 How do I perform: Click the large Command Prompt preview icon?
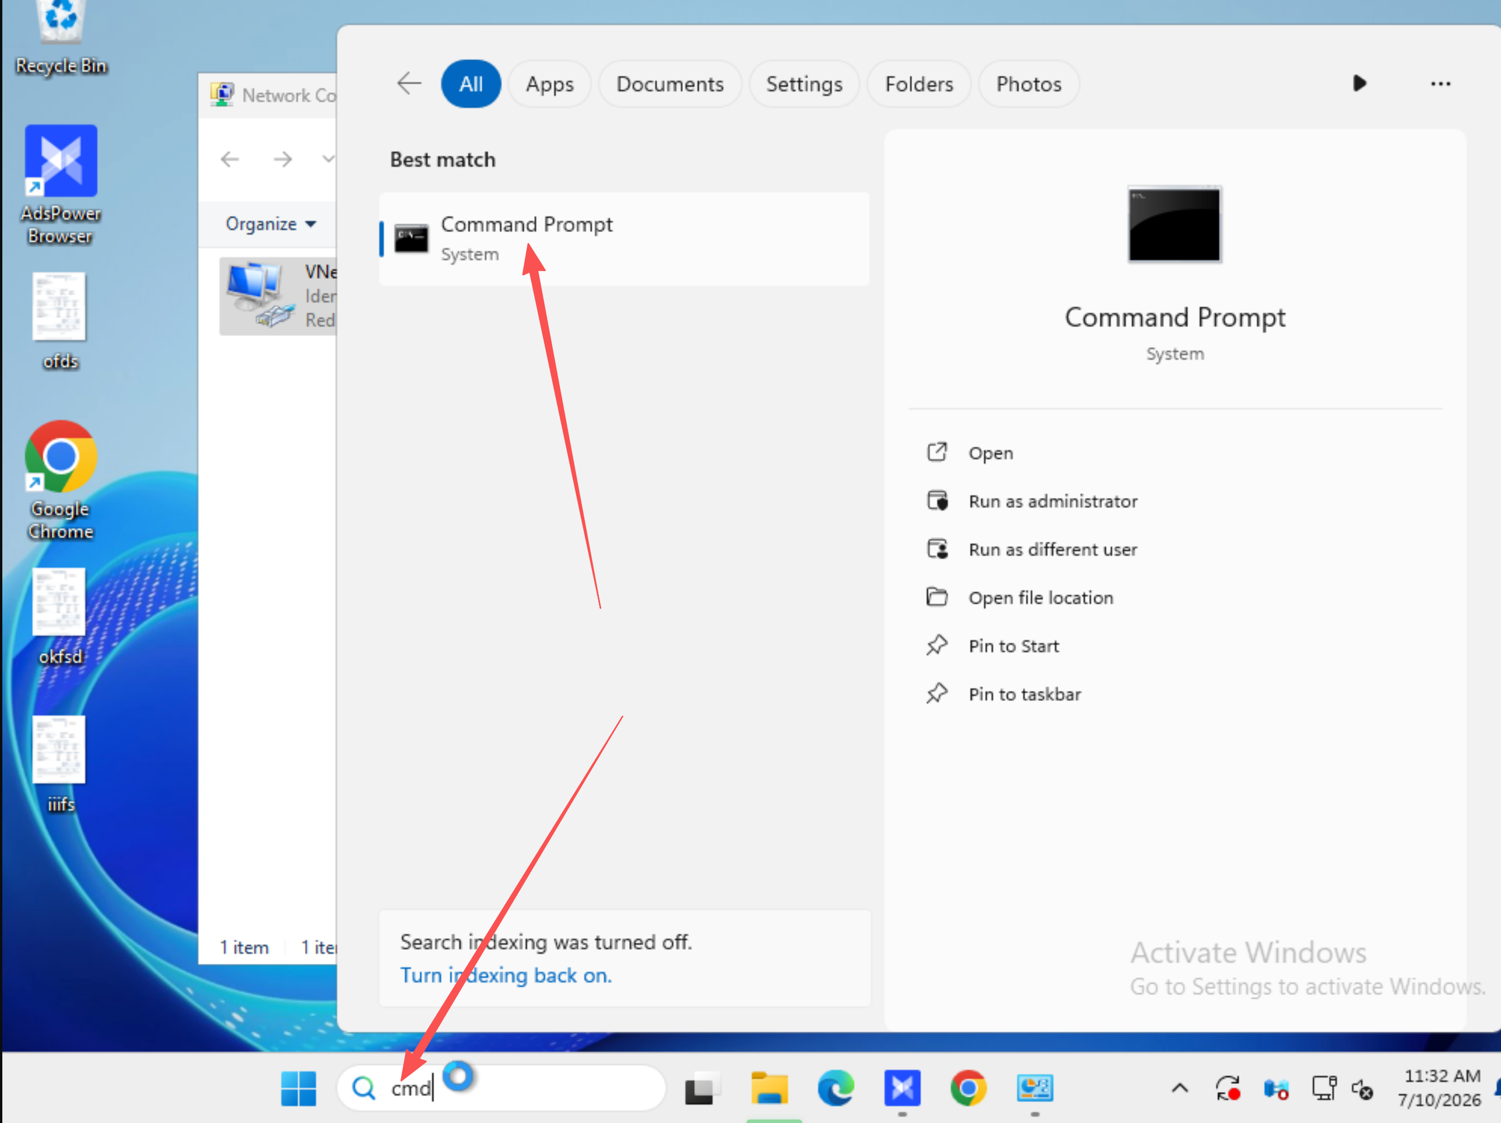coord(1174,224)
